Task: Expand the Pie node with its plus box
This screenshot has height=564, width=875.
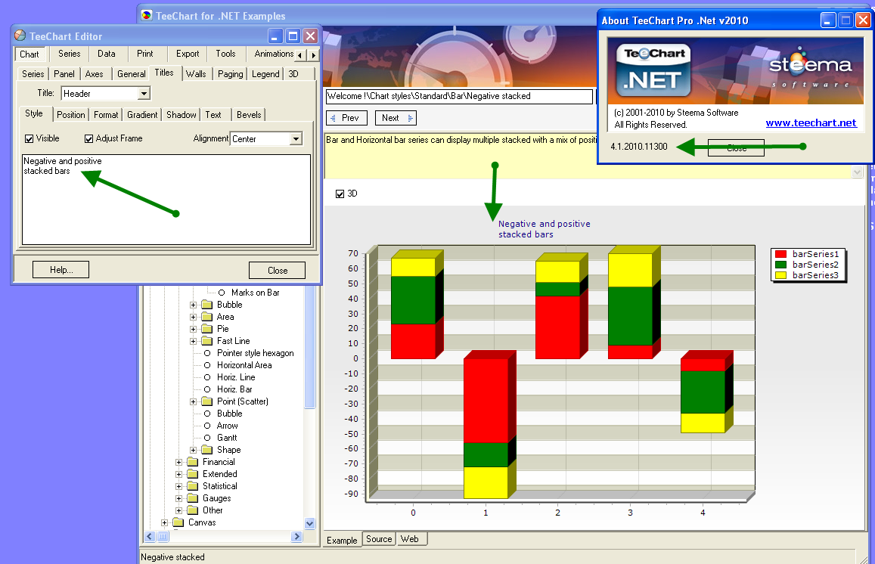Action: [193, 329]
